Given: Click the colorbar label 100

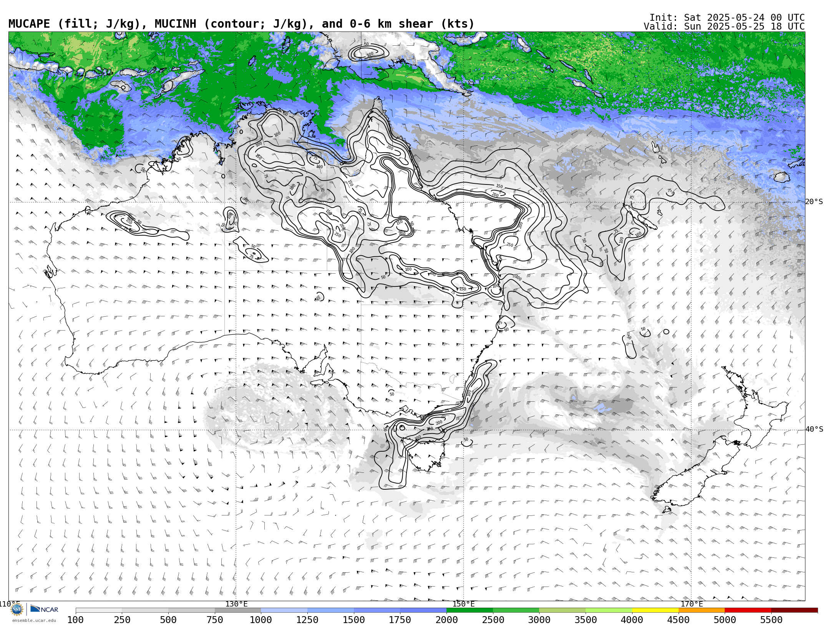Looking at the screenshot, I should 75,620.
